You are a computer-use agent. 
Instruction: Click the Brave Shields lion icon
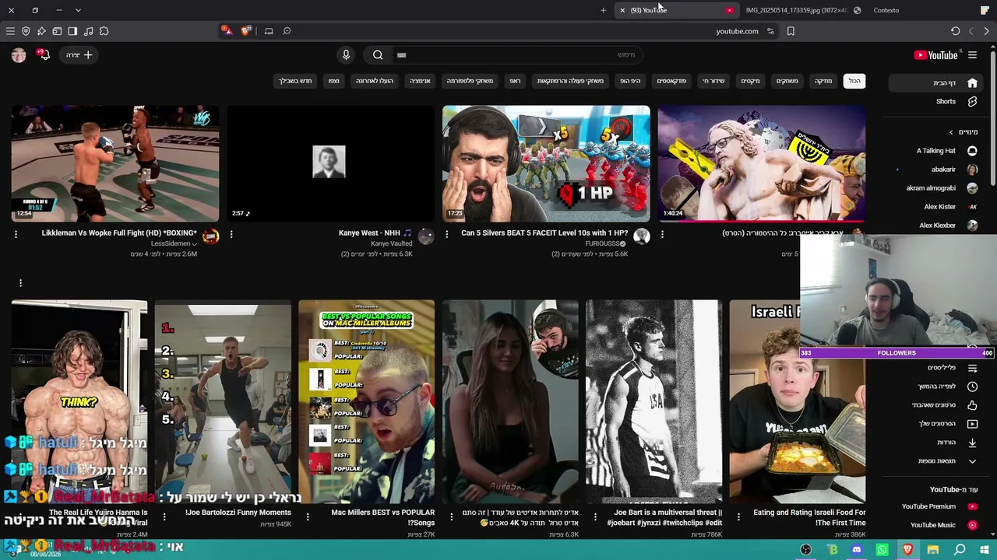point(246,31)
